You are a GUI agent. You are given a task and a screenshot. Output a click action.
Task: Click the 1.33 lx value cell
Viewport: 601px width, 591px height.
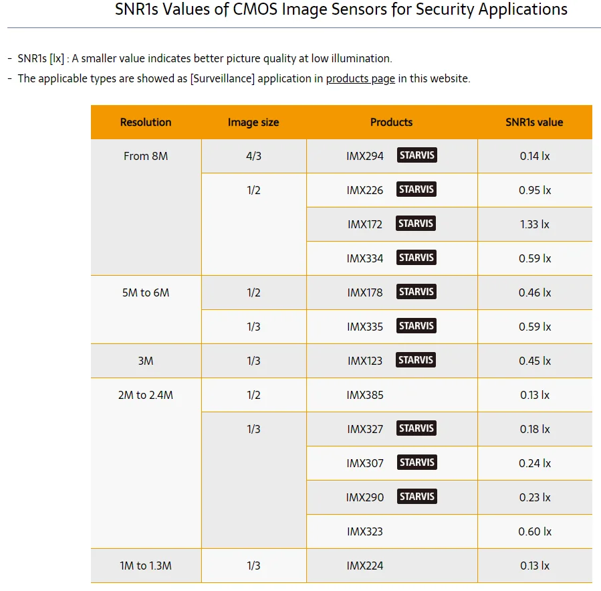pos(534,224)
